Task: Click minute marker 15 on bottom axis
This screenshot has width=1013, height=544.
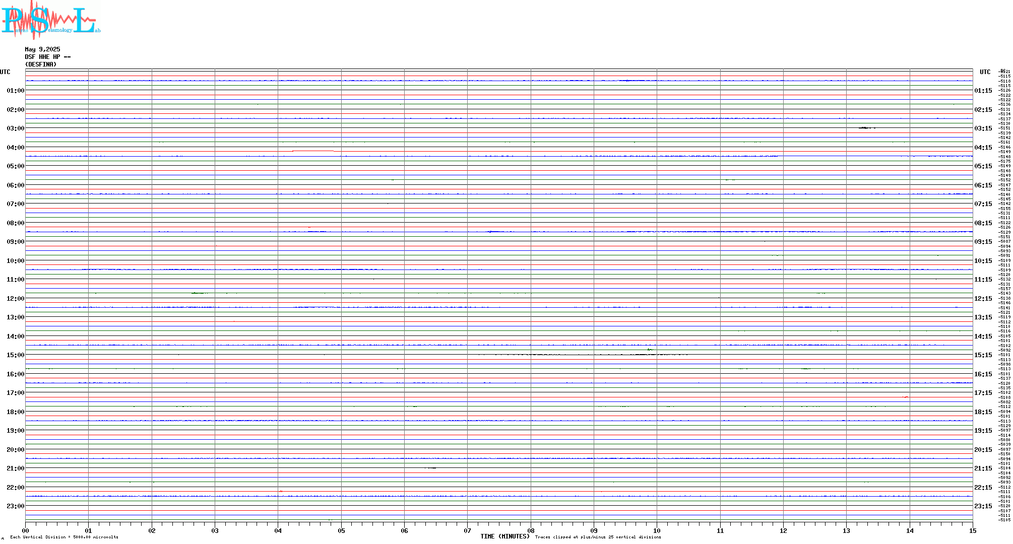Action: point(973,530)
